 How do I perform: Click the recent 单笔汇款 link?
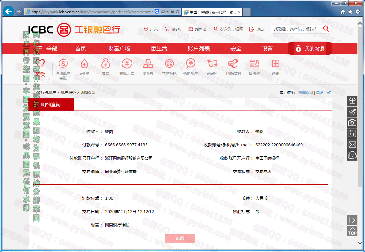pos(323,93)
